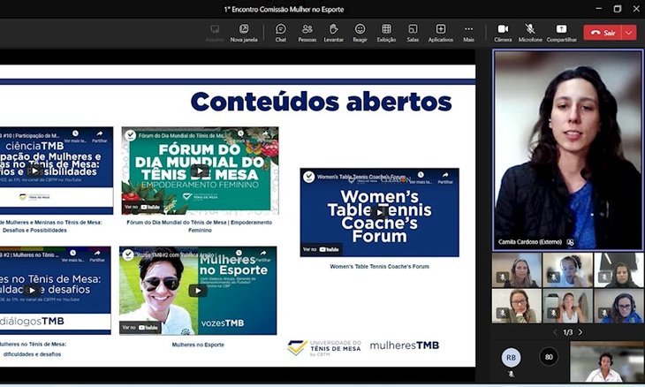Click the 'Fórum do Dia Mundial do Tênis de Mesa' caption
The image size is (645, 387).
tap(199, 226)
